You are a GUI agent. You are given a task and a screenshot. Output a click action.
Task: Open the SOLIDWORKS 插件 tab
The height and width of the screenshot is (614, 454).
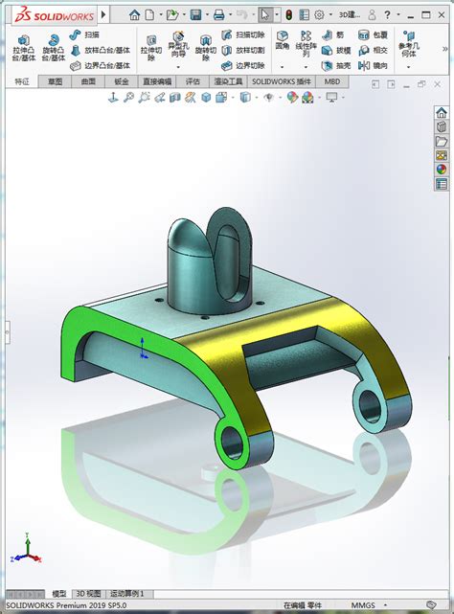point(282,81)
